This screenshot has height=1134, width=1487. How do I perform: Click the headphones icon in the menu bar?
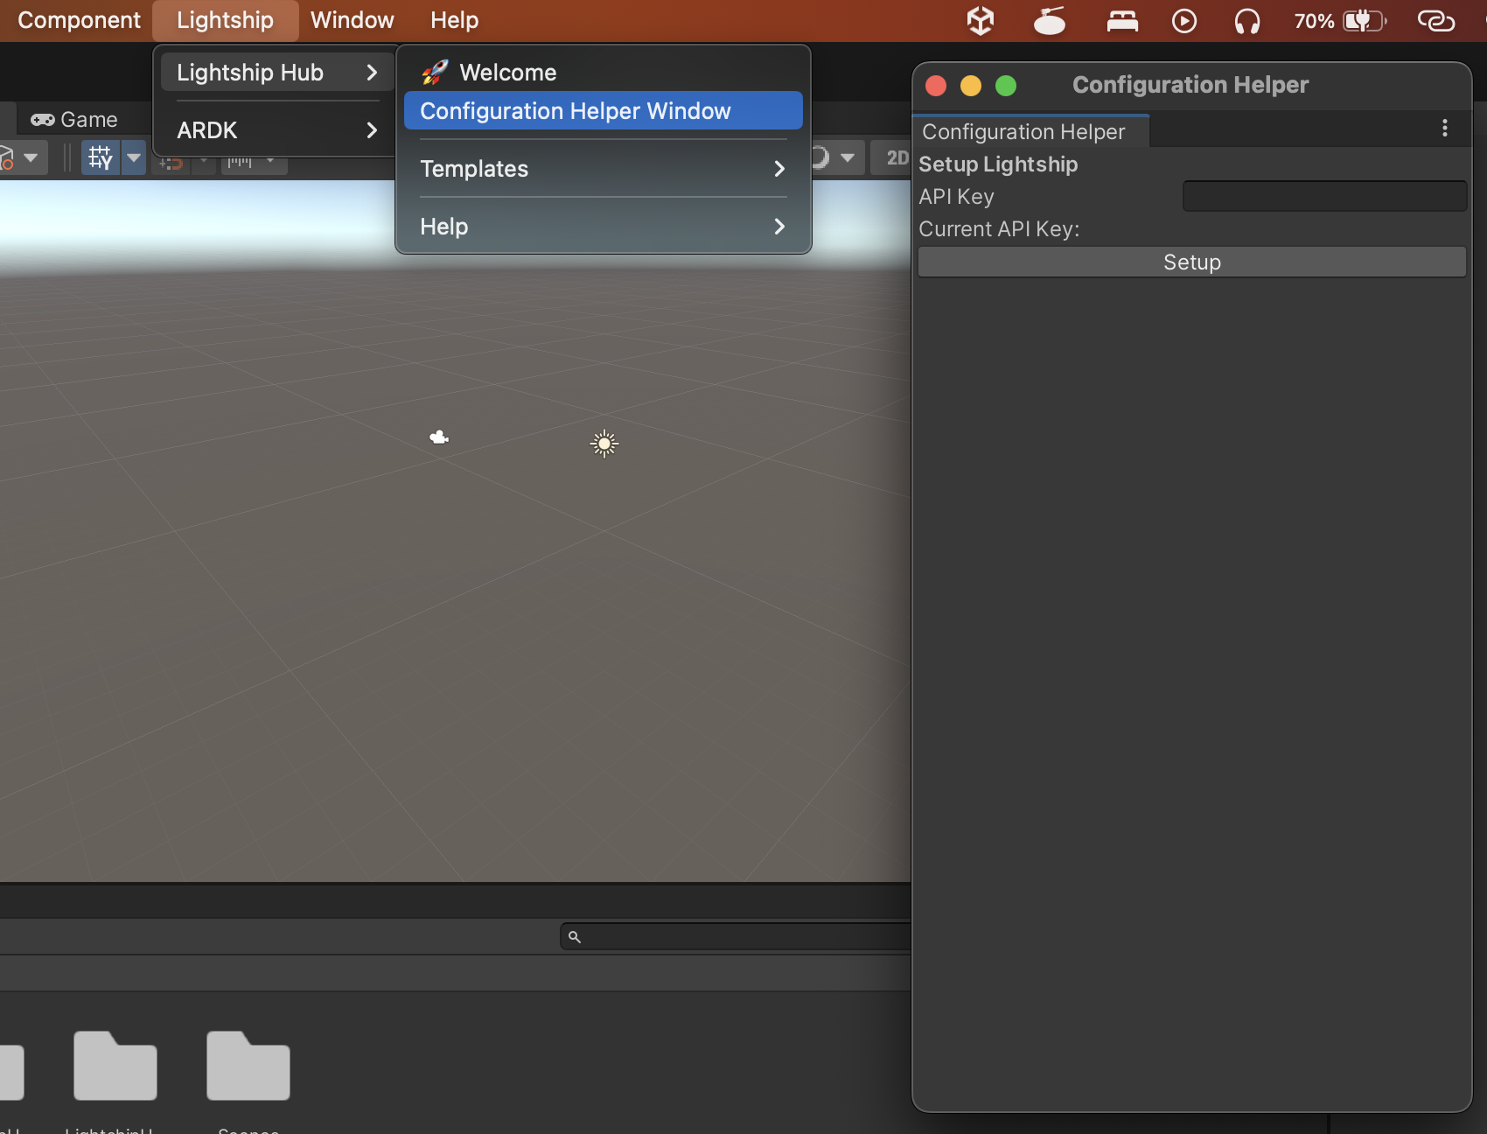coord(1248,20)
